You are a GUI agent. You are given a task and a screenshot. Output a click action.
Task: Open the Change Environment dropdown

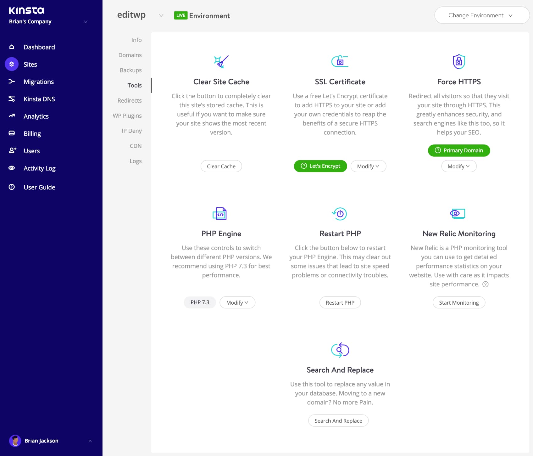(x=482, y=15)
